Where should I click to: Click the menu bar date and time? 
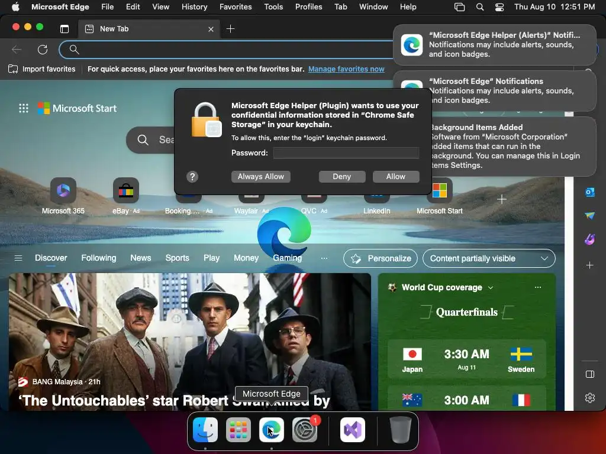[x=554, y=7]
